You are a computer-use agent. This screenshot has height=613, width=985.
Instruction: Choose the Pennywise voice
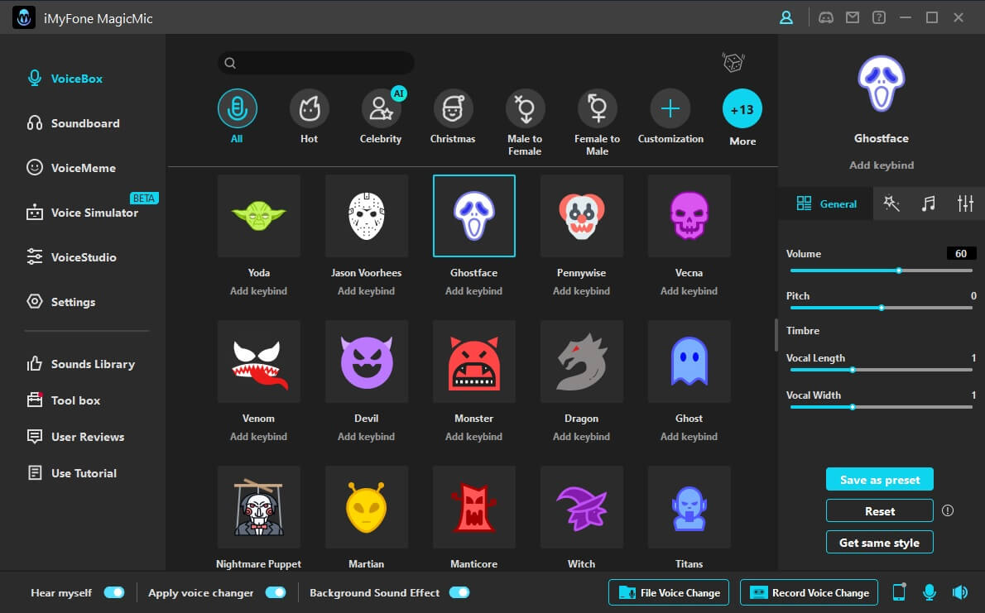point(582,216)
